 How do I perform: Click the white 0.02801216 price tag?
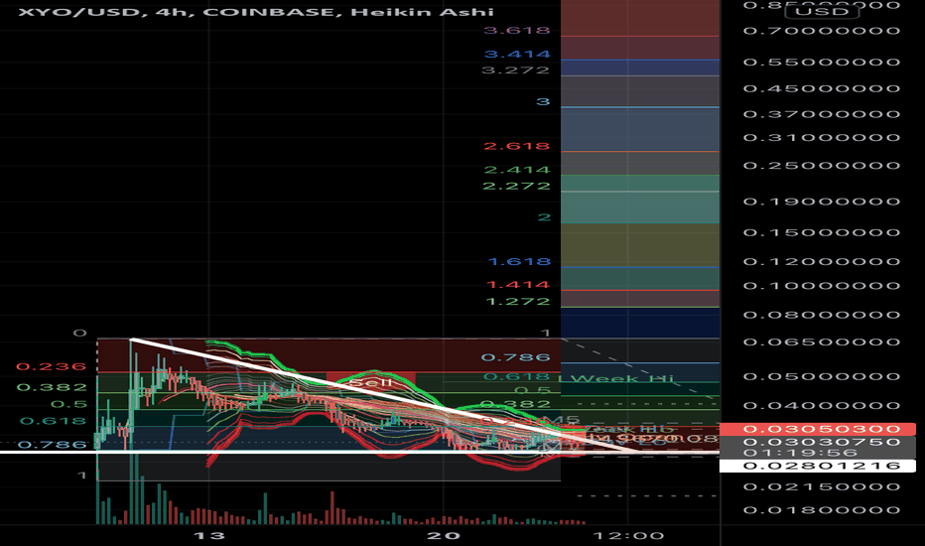[x=818, y=466]
